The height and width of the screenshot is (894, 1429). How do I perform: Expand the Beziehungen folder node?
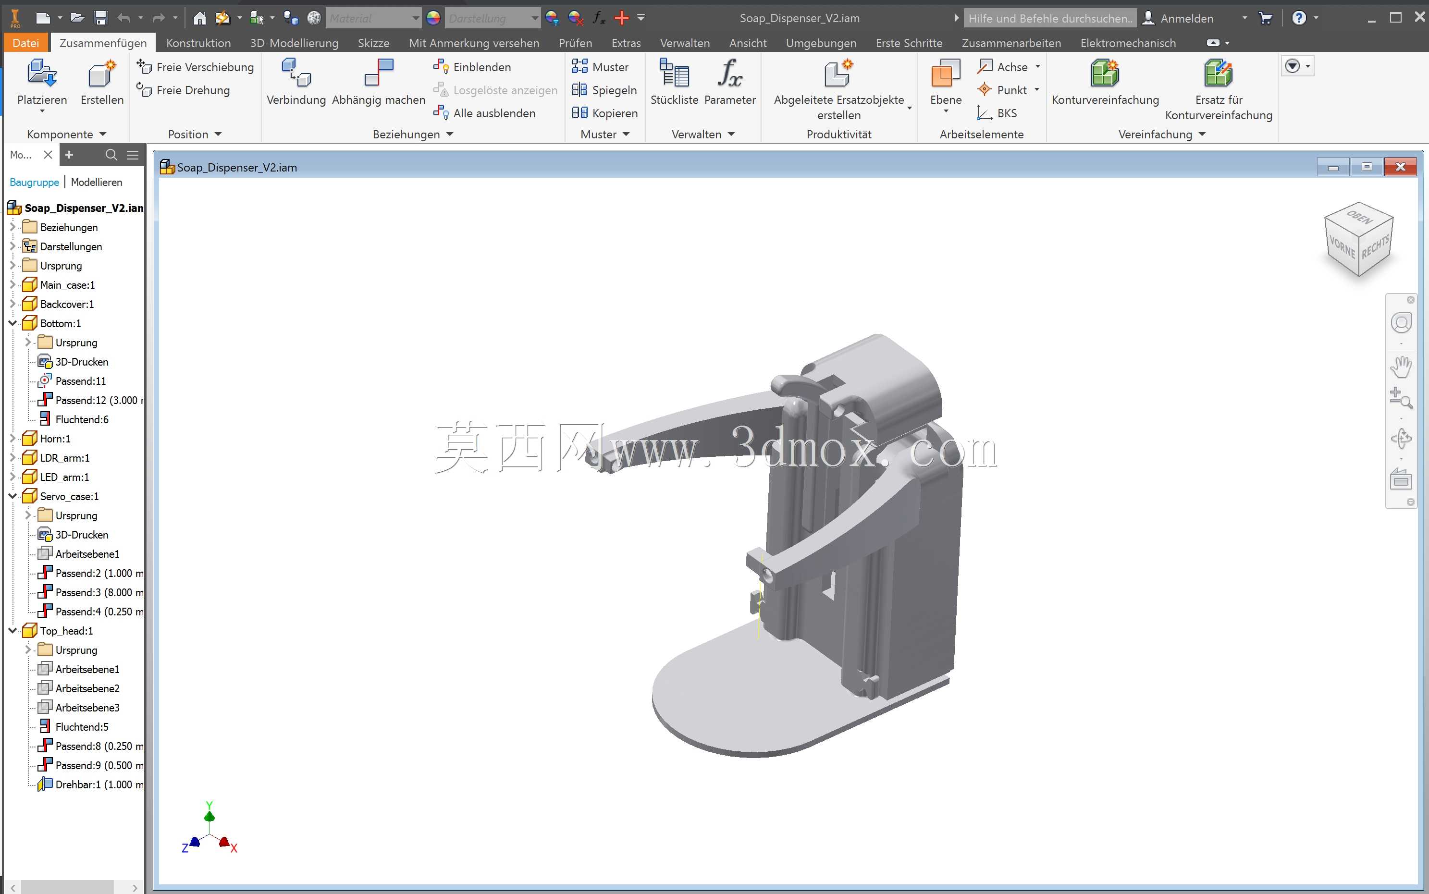coord(12,227)
